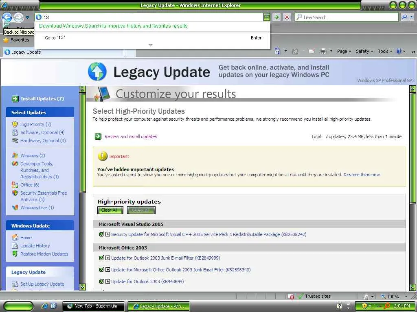Click the blue Help question mark icon
This screenshot has width=417, height=312.
[x=399, y=51]
